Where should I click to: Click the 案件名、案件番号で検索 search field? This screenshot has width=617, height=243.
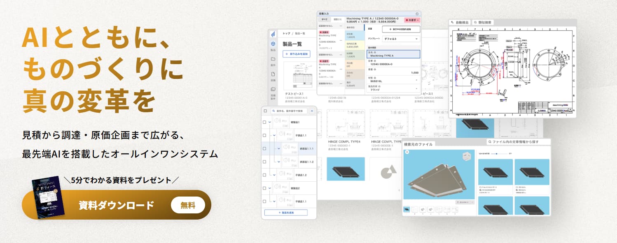tap(289, 111)
